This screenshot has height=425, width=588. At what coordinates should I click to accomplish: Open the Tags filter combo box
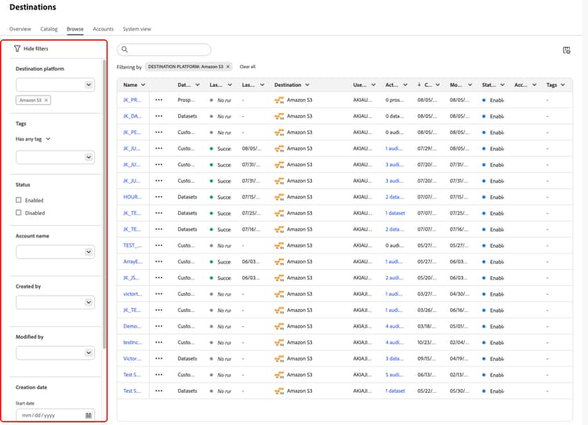point(55,157)
